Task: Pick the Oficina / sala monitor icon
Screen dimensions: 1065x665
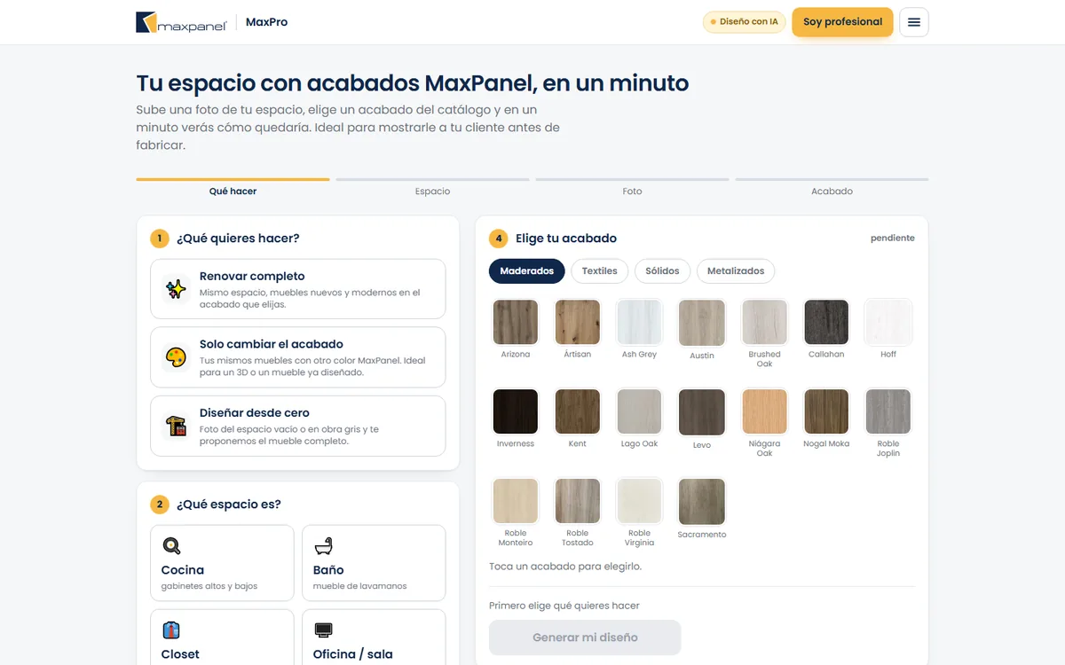Action: (324, 630)
